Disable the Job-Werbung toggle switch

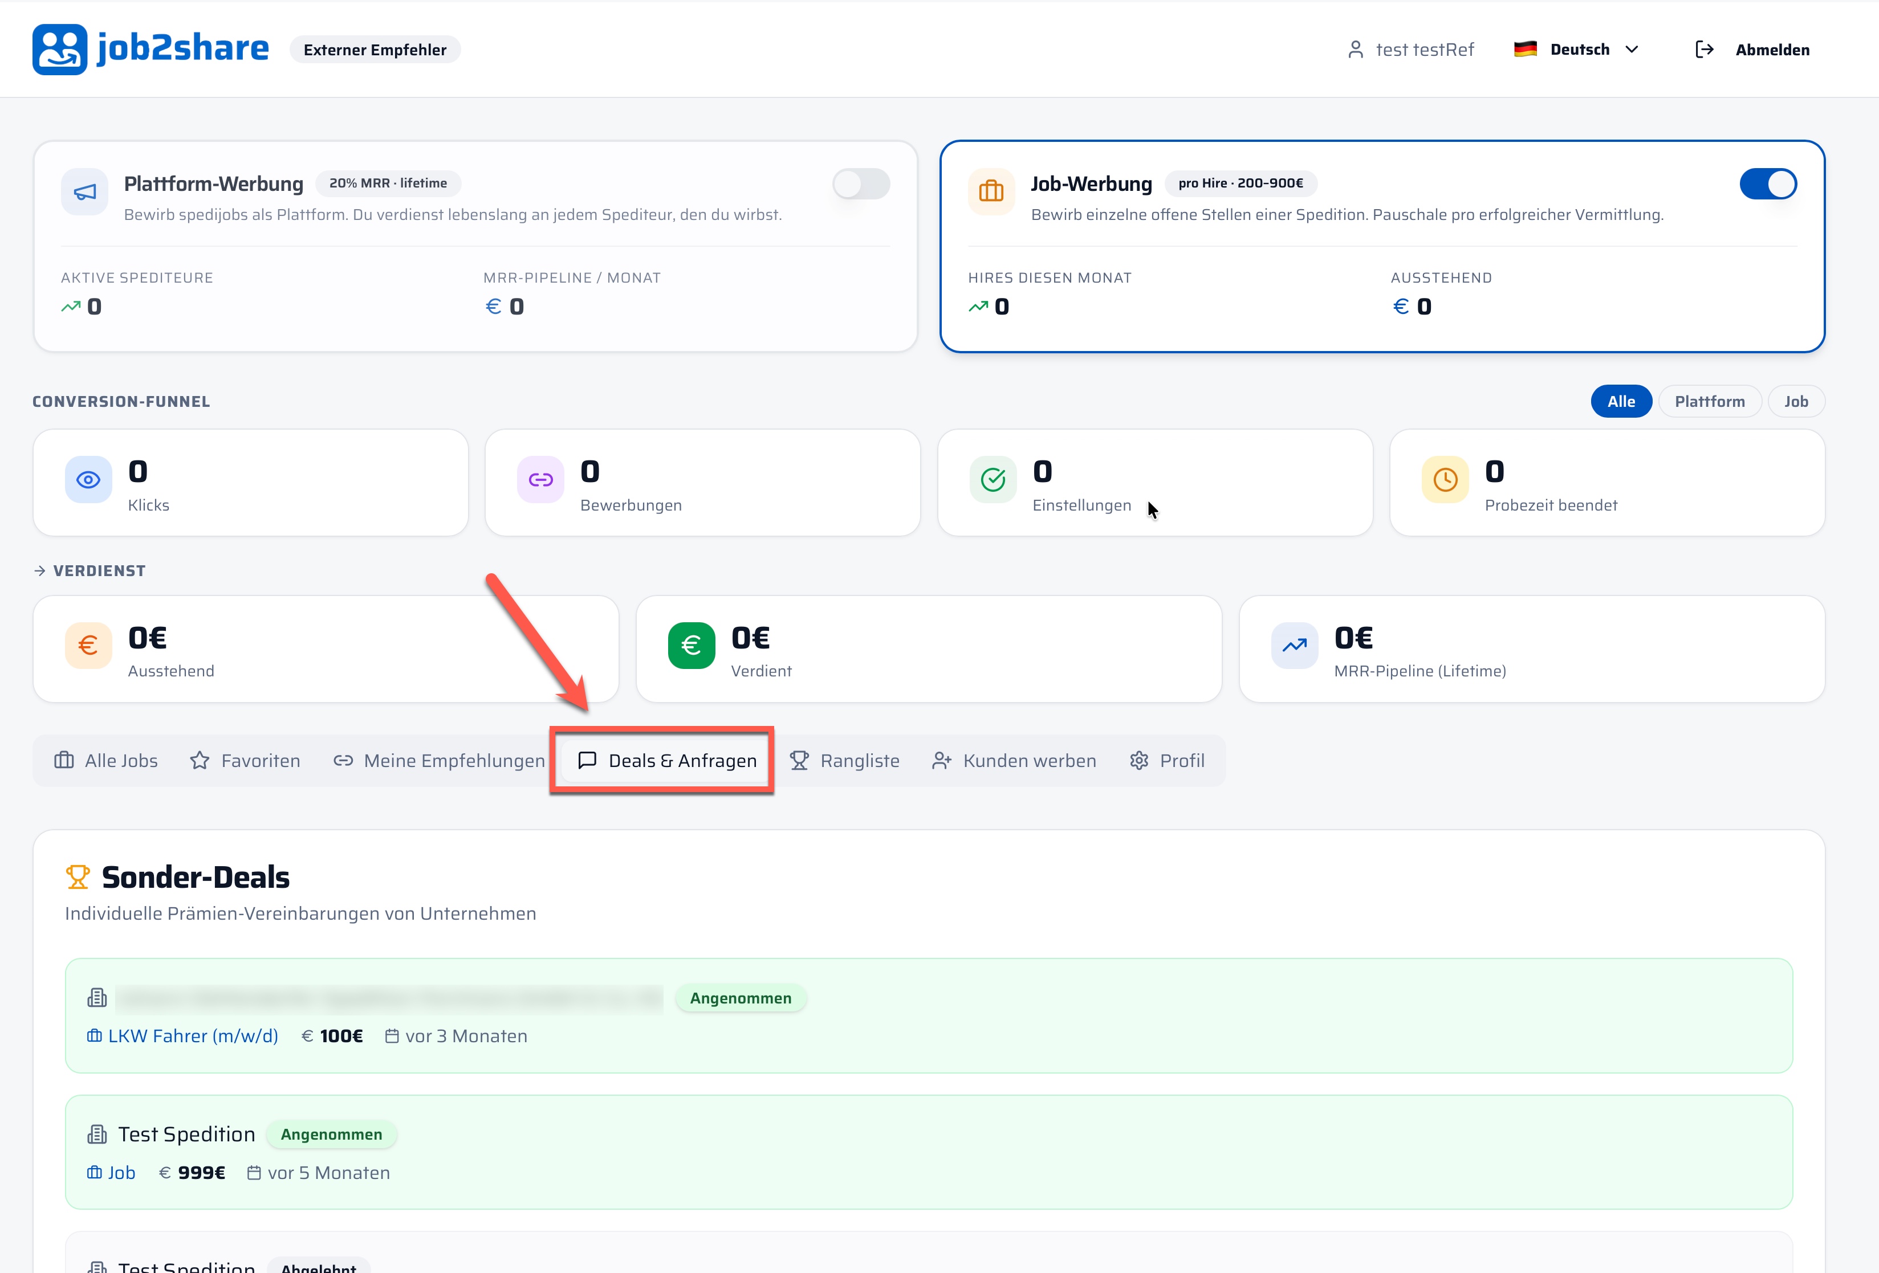tap(1768, 184)
